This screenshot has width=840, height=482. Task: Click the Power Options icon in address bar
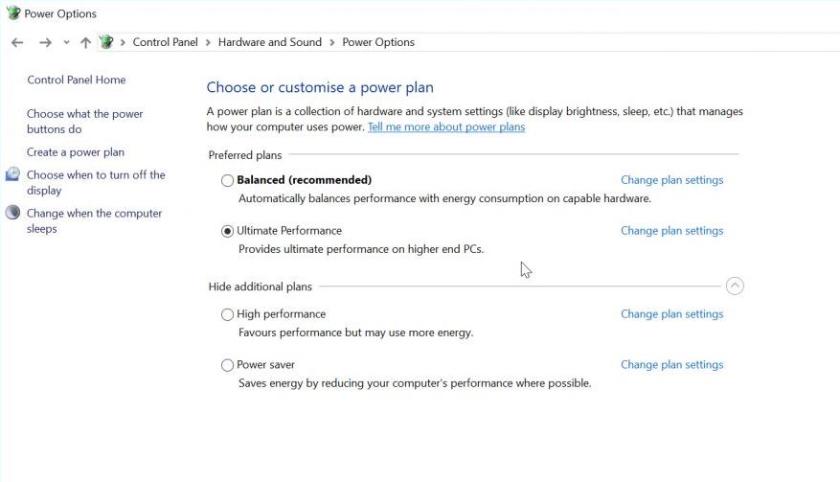106,42
